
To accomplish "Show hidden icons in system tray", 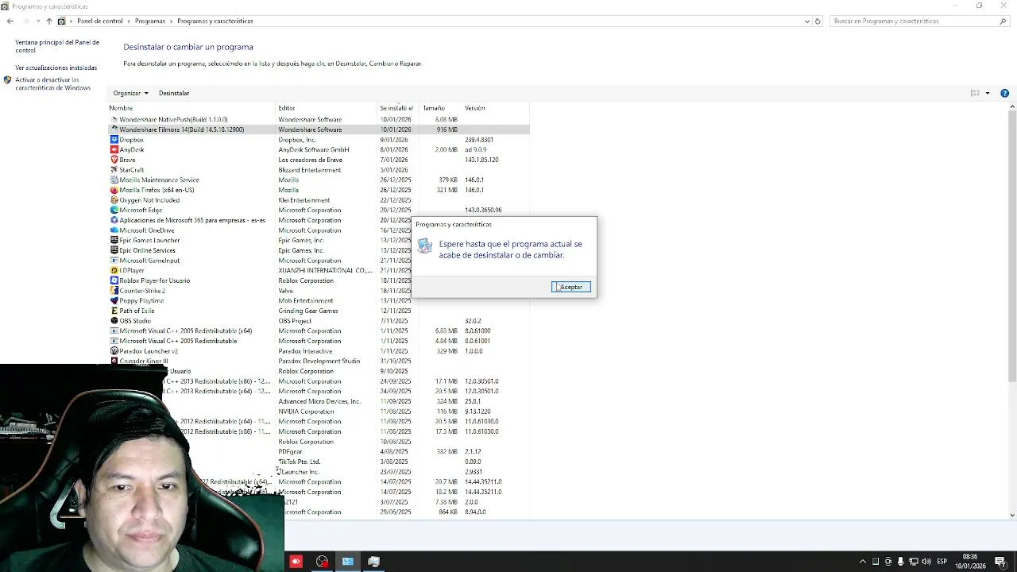I will coord(863,562).
